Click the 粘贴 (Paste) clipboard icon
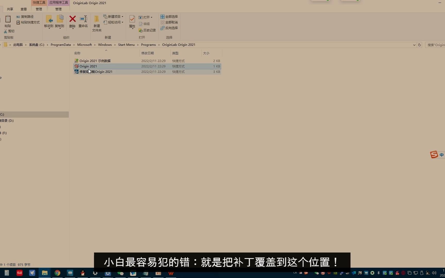 (x=8, y=19)
